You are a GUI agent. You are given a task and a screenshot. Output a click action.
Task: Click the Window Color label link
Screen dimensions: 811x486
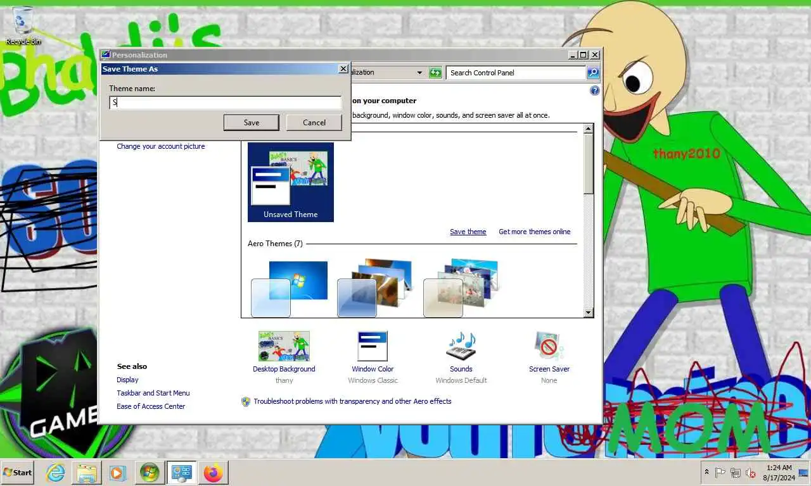(x=373, y=369)
